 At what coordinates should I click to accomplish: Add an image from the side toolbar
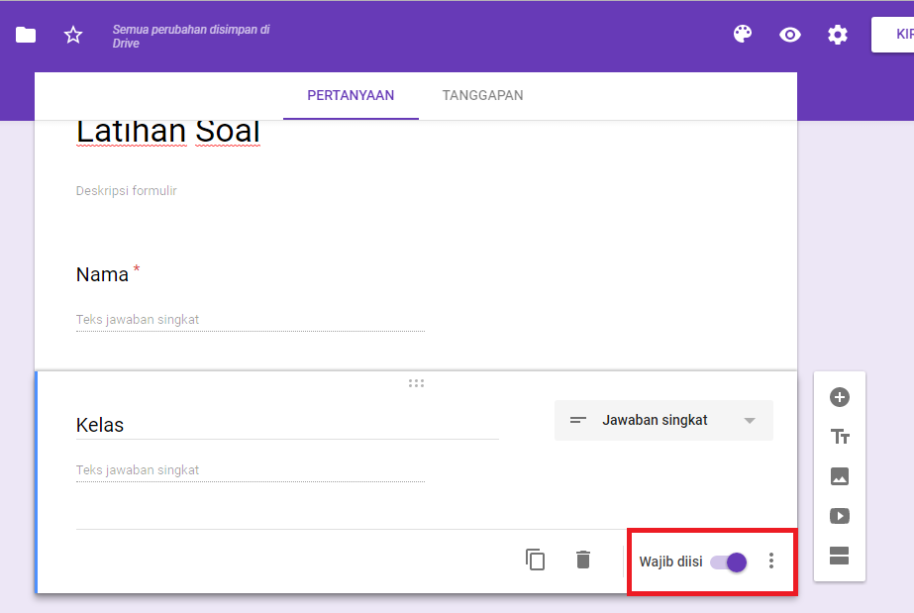click(840, 476)
